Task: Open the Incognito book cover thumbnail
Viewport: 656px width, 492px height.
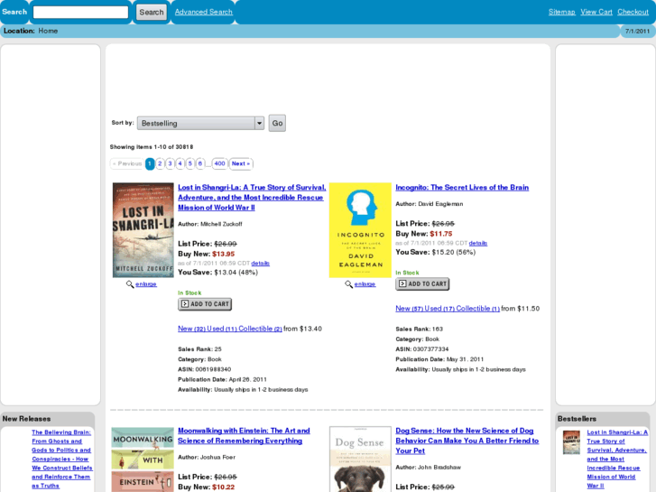Action: tap(360, 230)
